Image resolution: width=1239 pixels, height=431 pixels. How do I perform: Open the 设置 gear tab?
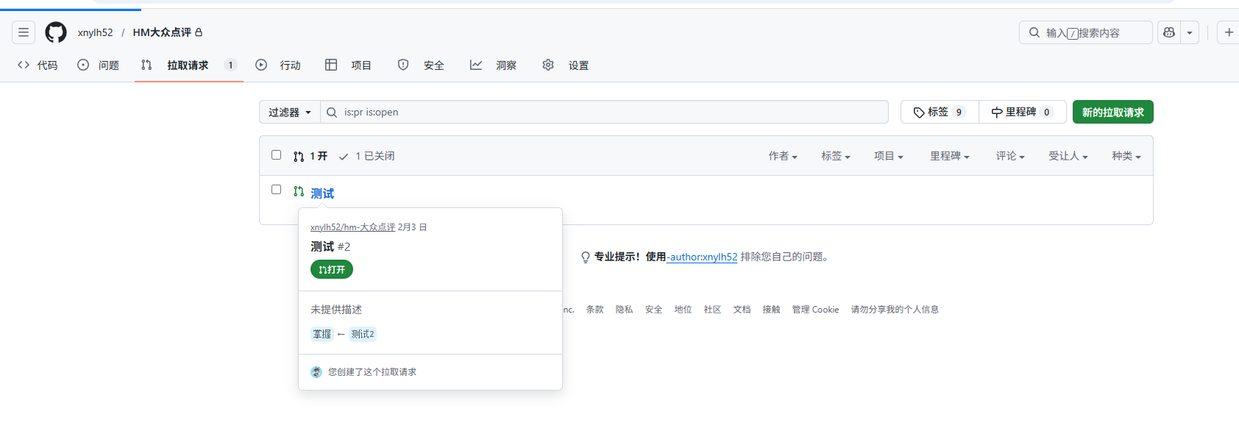point(566,65)
